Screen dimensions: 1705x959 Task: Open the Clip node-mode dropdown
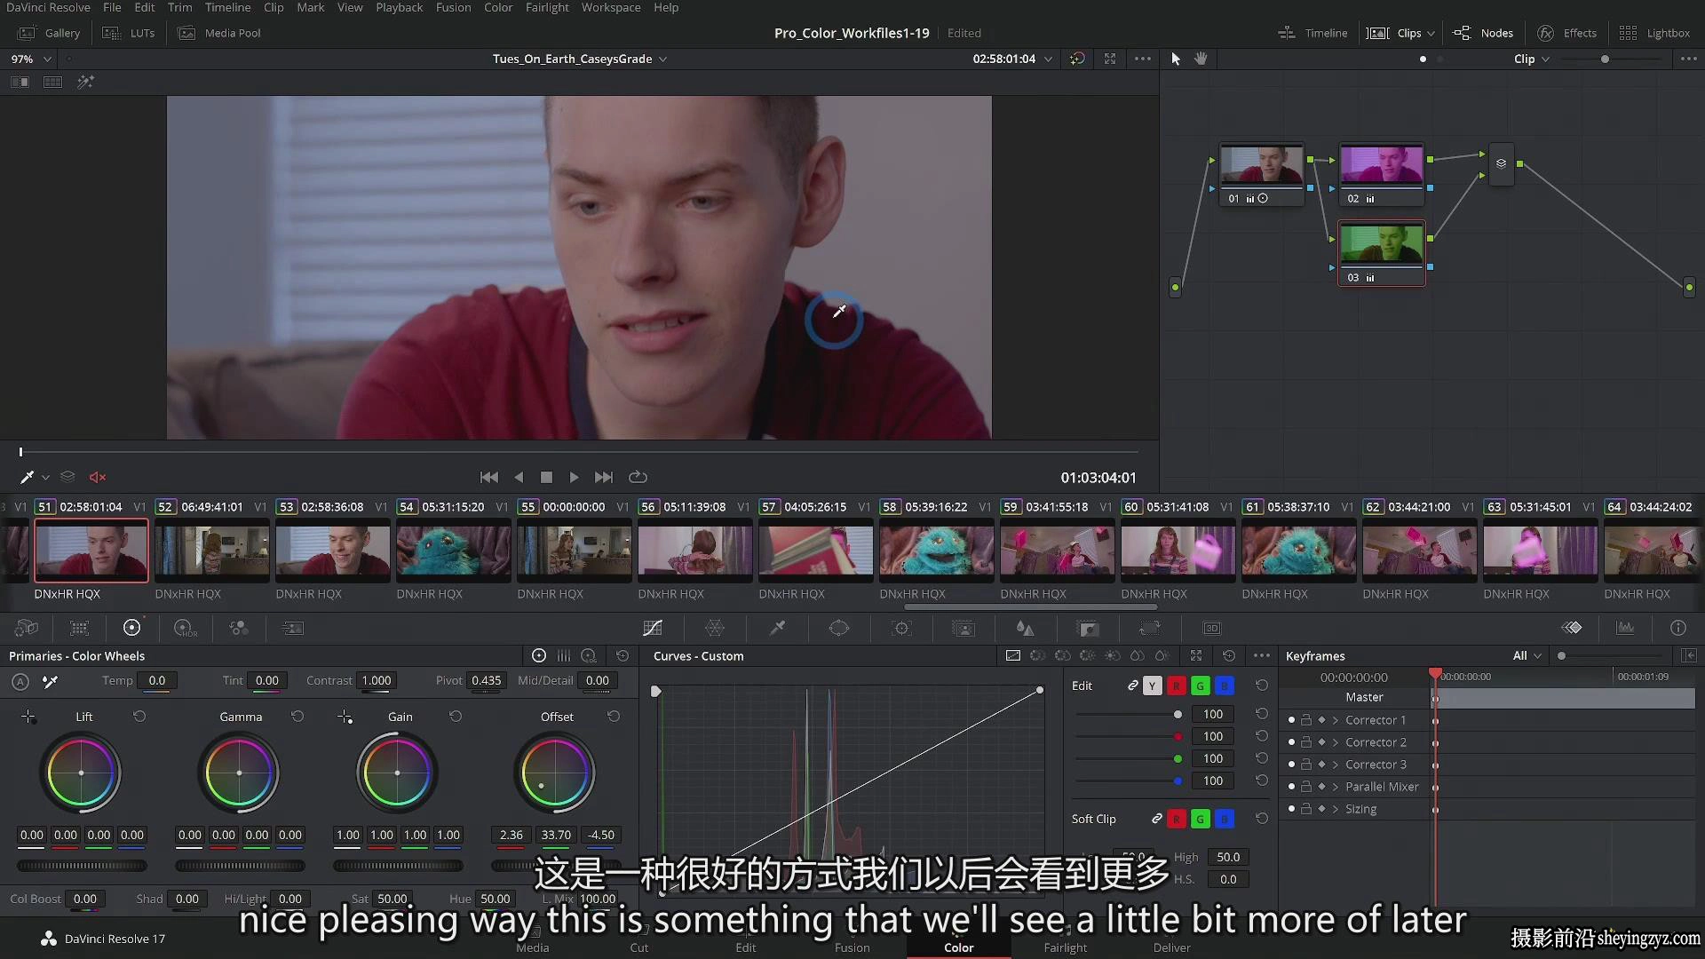[x=1532, y=59]
